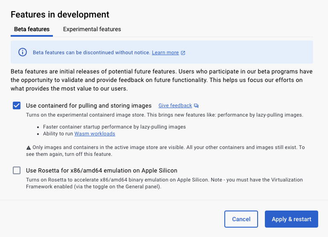Click the info circle icon in the banner
328x237 pixels.
pos(22,53)
